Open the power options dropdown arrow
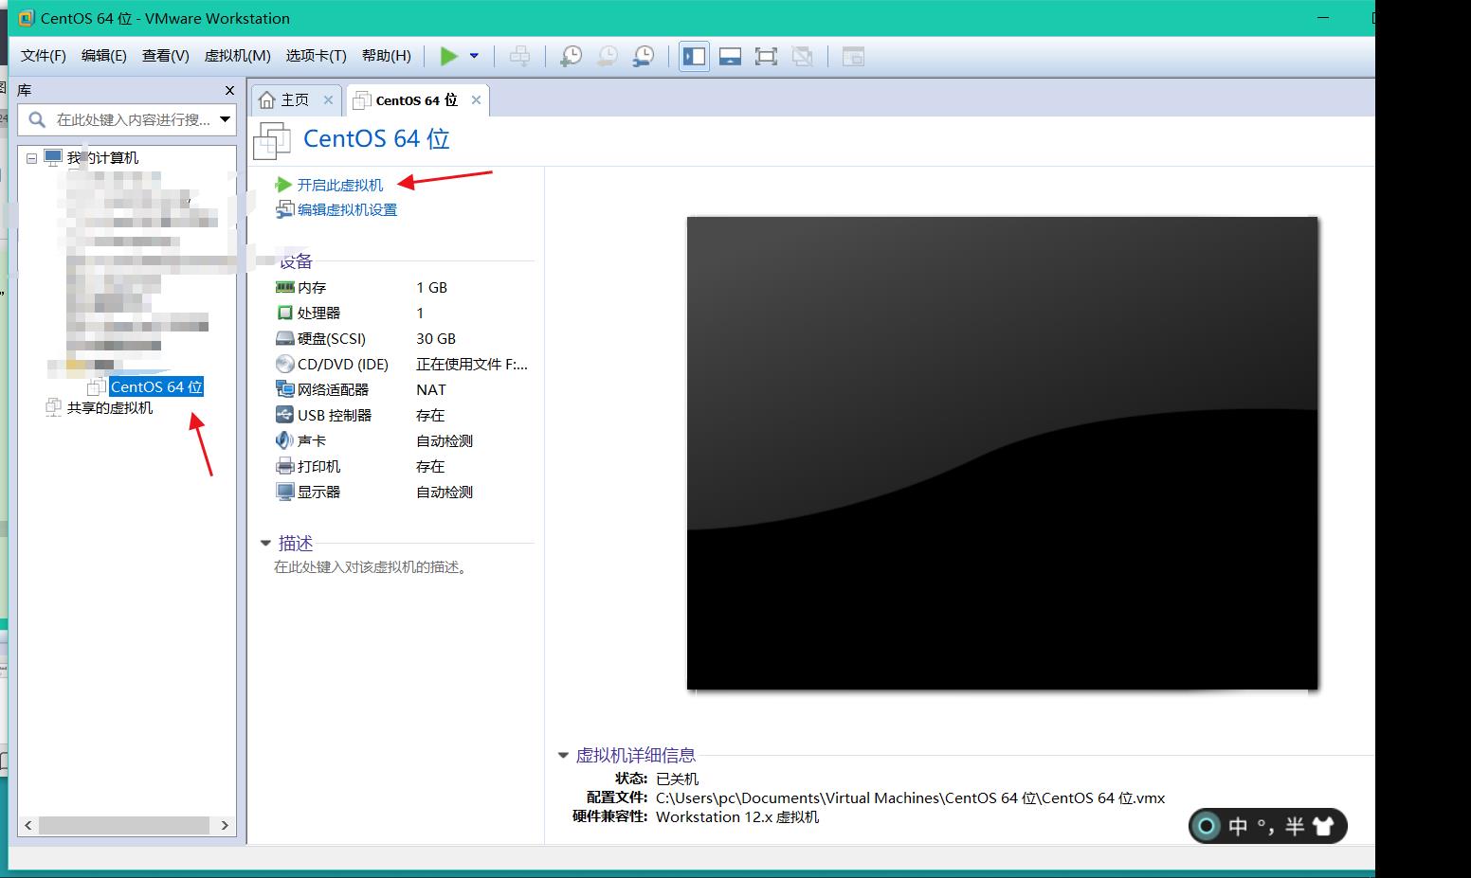Image resolution: width=1471 pixels, height=878 pixels. pos(474,57)
